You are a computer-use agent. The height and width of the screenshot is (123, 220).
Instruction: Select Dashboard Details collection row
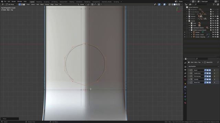click(x=198, y=28)
